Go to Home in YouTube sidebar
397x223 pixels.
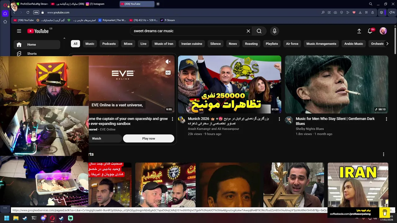tap(37, 45)
